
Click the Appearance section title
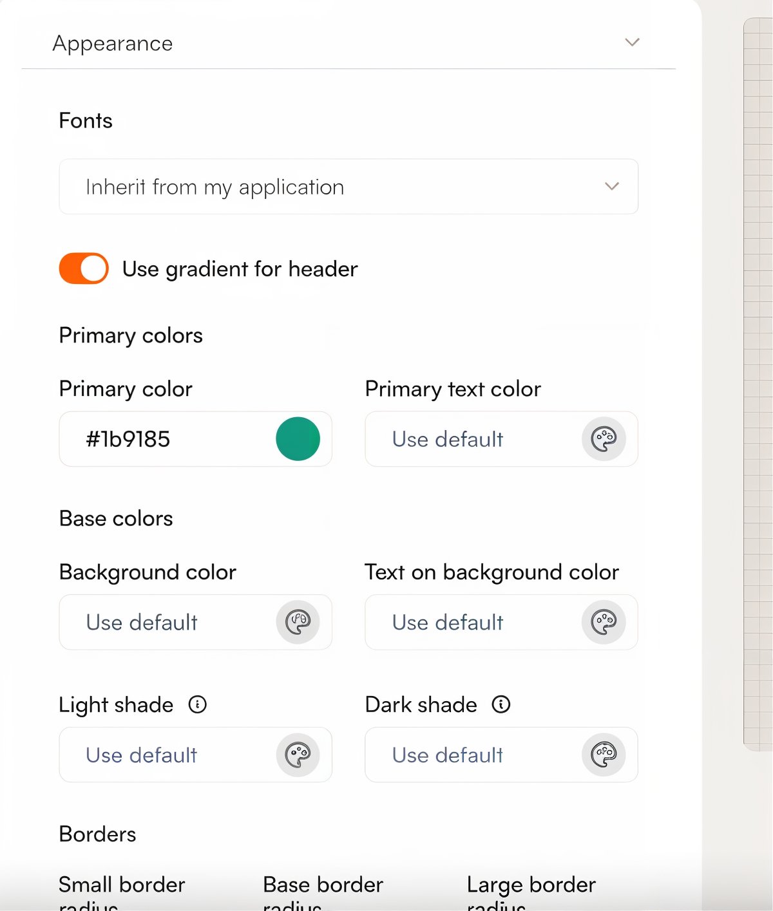(113, 44)
